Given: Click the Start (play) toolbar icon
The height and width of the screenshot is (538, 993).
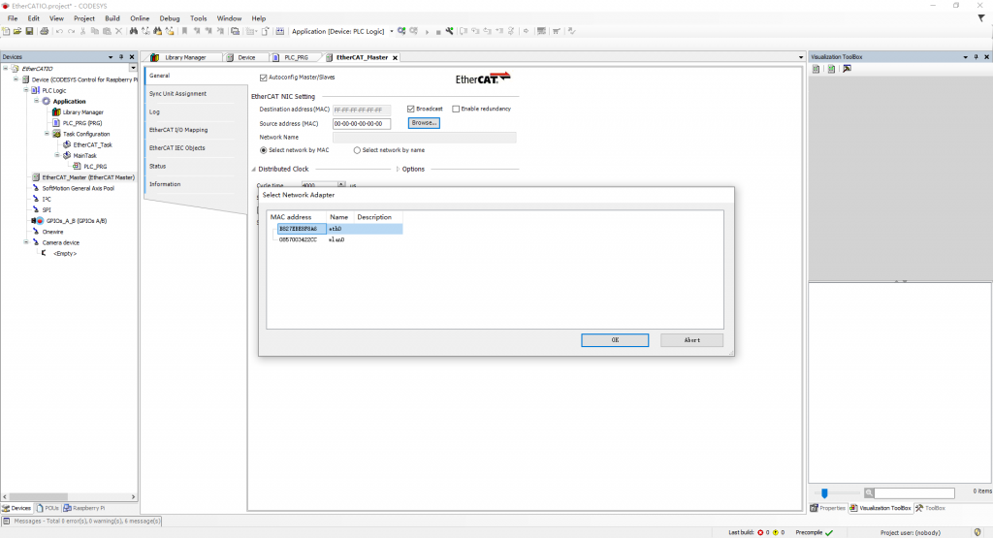Looking at the screenshot, I should pyautogui.click(x=427, y=32).
